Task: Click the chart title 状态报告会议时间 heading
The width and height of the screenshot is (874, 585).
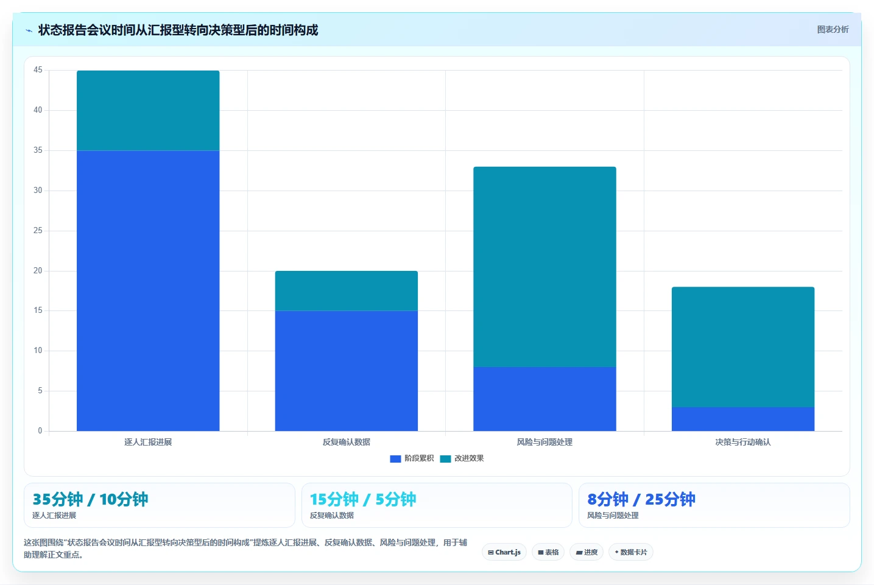Action: (x=178, y=30)
